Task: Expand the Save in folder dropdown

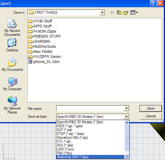Action: click(102, 13)
